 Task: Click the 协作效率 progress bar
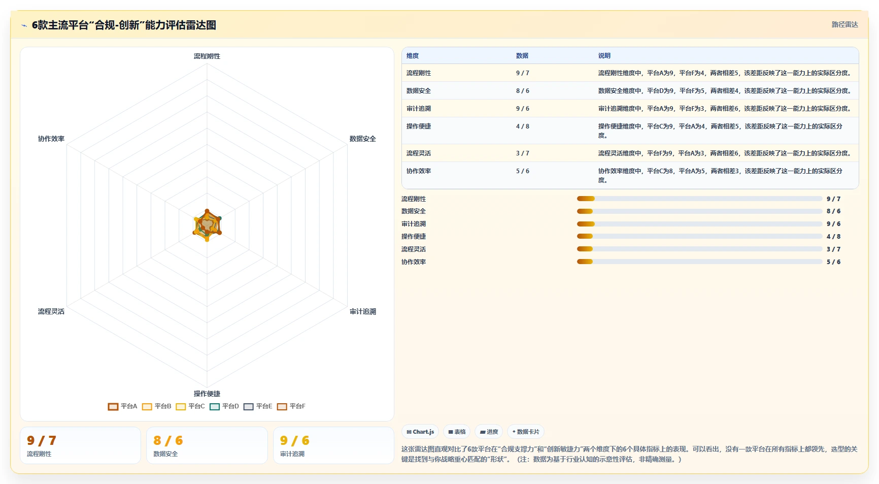(x=699, y=262)
